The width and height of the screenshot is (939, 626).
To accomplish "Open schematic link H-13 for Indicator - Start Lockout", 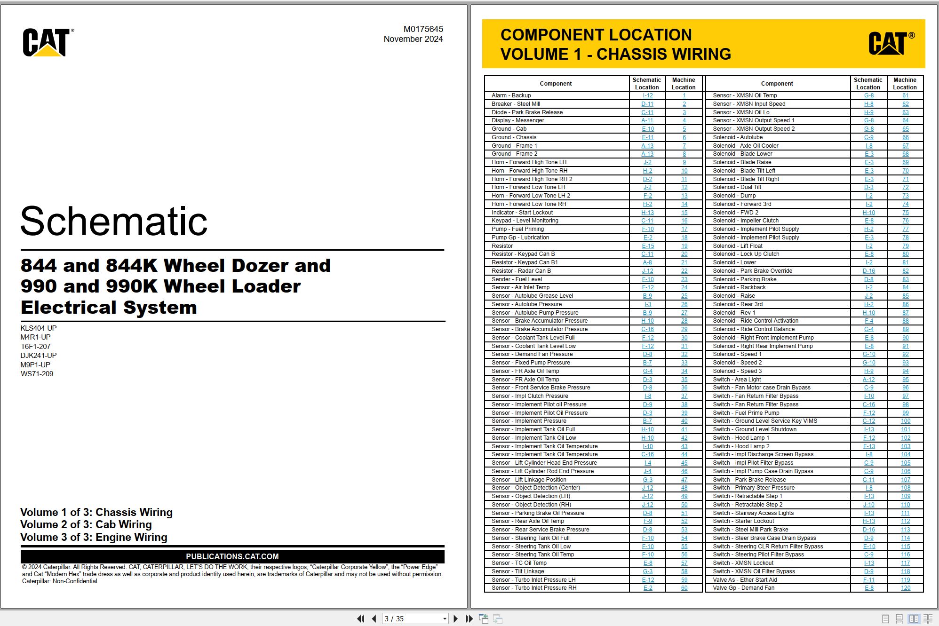I will click(647, 213).
